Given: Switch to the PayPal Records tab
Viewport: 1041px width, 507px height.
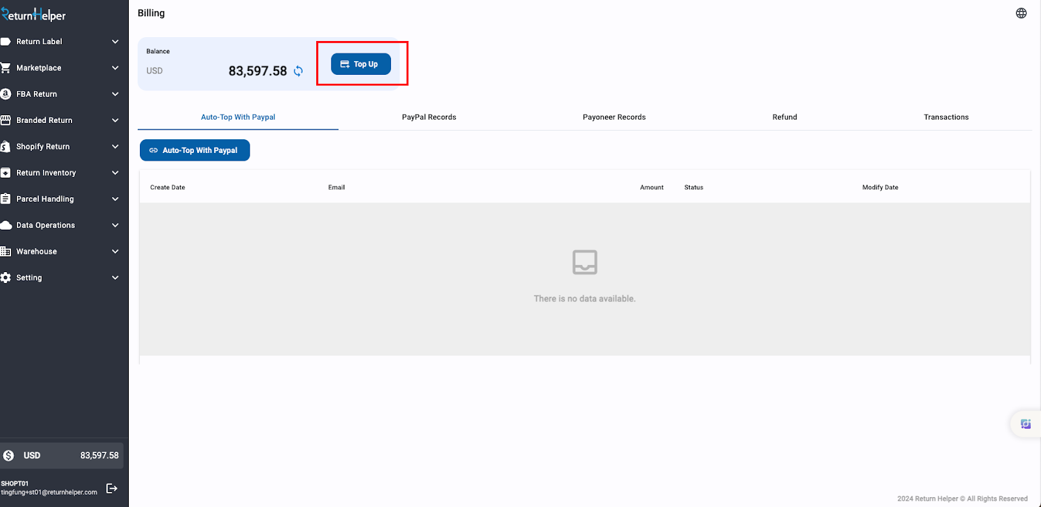Looking at the screenshot, I should (x=429, y=117).
